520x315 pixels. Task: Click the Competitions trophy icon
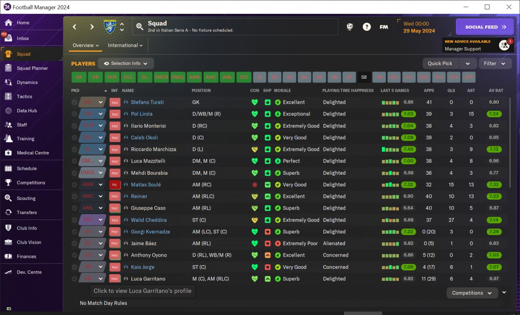coord(8,182)
